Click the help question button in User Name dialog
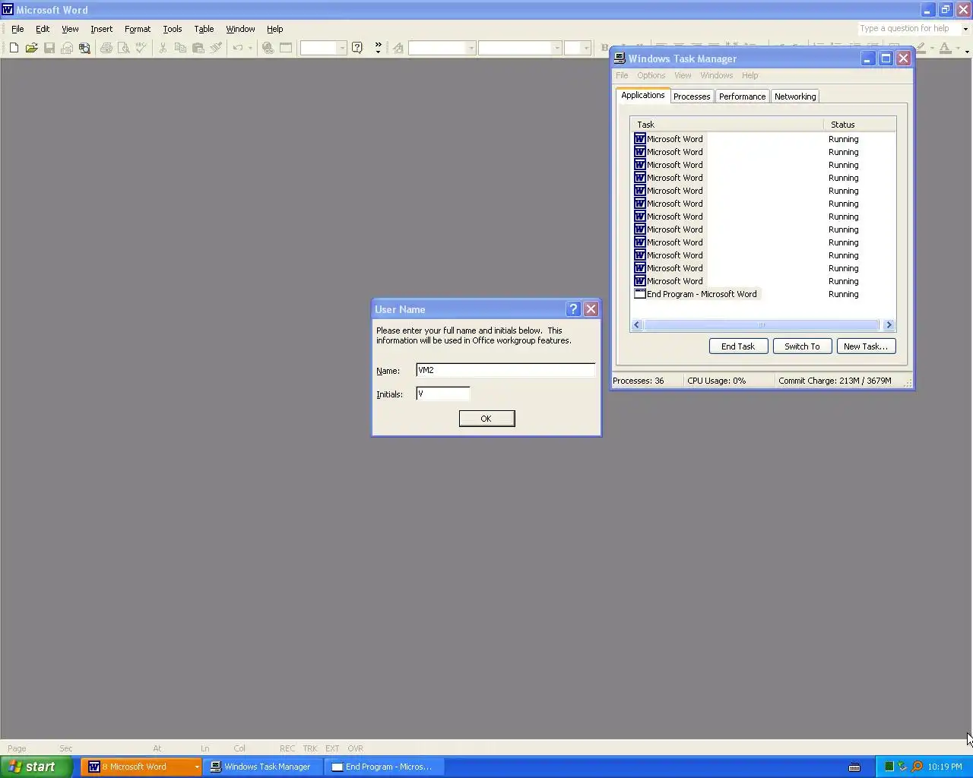The width and height of the screenshot is (973, 778). pyautogui.click(x=574, y=309)
